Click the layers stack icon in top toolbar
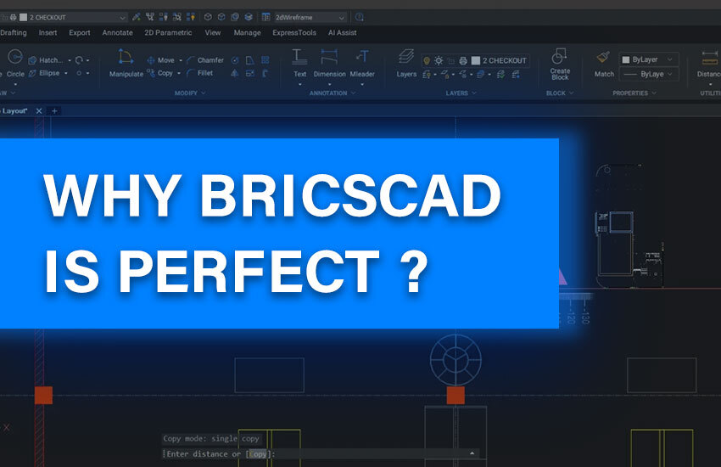721x467 pixels. pyautogui.click(x=249, y=17)
